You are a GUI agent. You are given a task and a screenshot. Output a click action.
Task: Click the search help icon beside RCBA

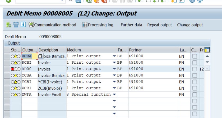pyautogui.click(x=40, y=56)
